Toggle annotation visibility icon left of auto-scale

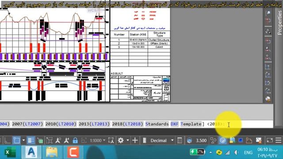click(58, 140)
